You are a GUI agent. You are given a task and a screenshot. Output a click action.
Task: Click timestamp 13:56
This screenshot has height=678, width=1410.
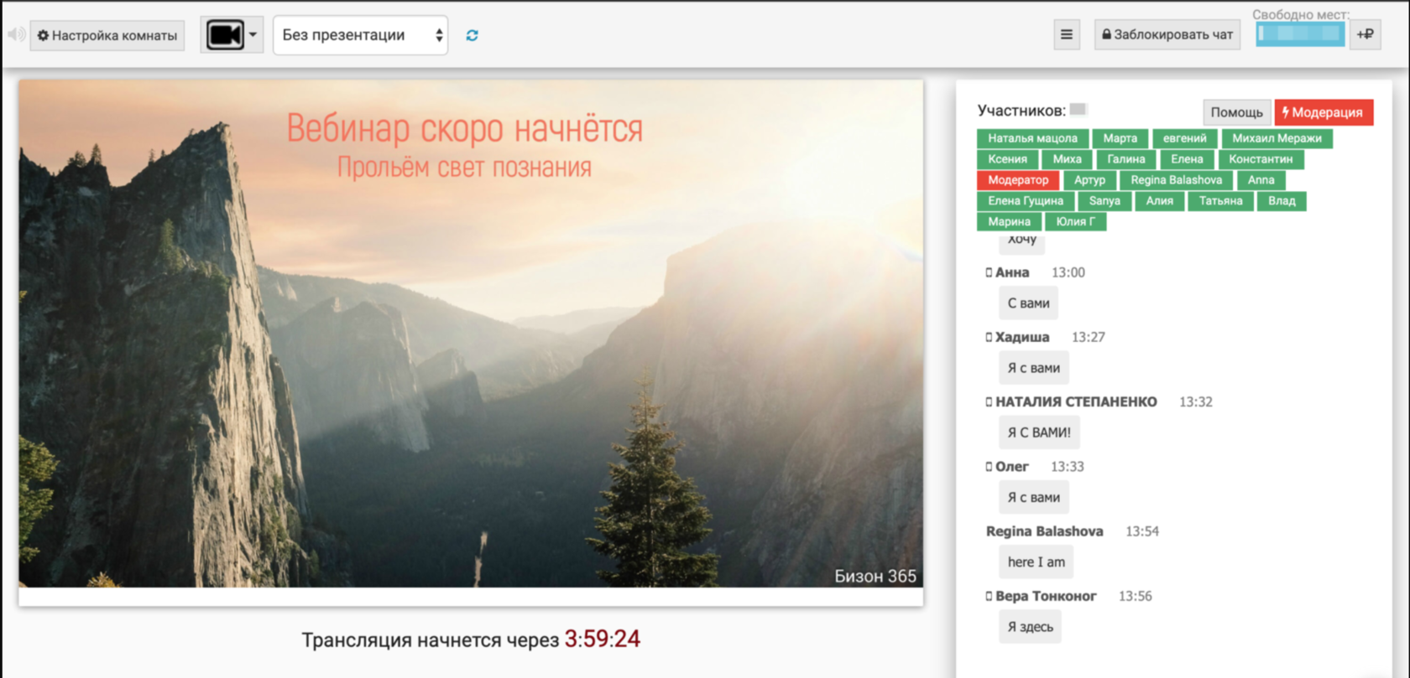[1136, 597]
